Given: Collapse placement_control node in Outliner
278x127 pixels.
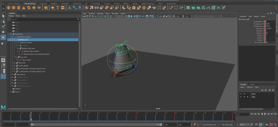Looking at the screenshot, I should [13, 37].
